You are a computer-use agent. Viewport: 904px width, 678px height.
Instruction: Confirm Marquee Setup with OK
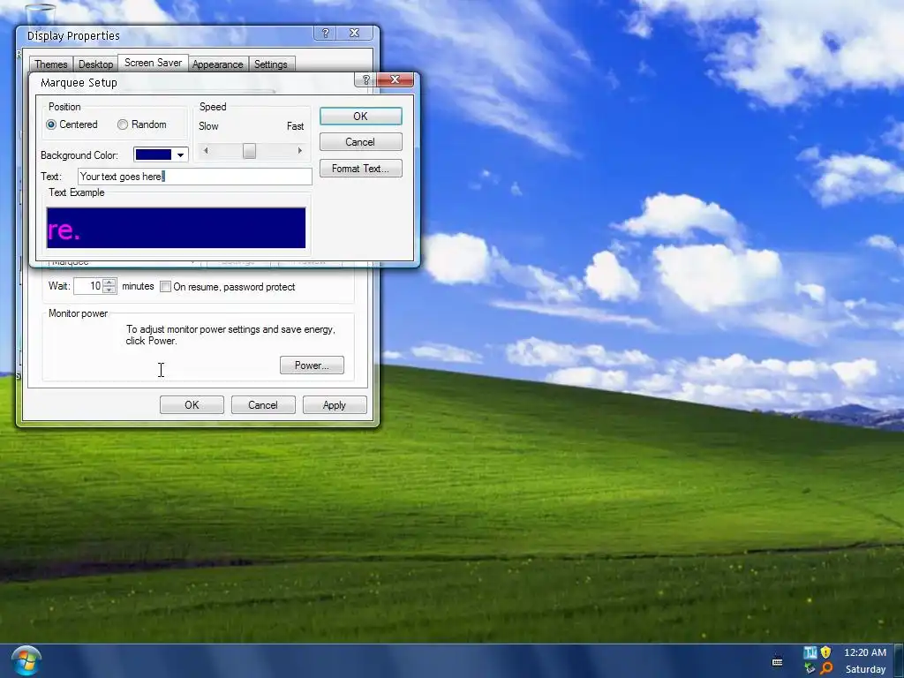pos(360,117)
